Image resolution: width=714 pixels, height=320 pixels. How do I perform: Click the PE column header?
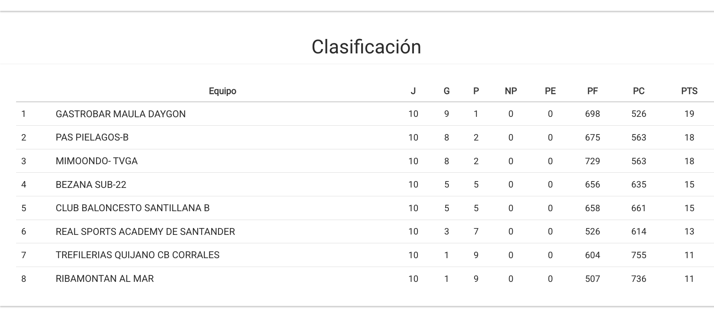click(550, 91)
